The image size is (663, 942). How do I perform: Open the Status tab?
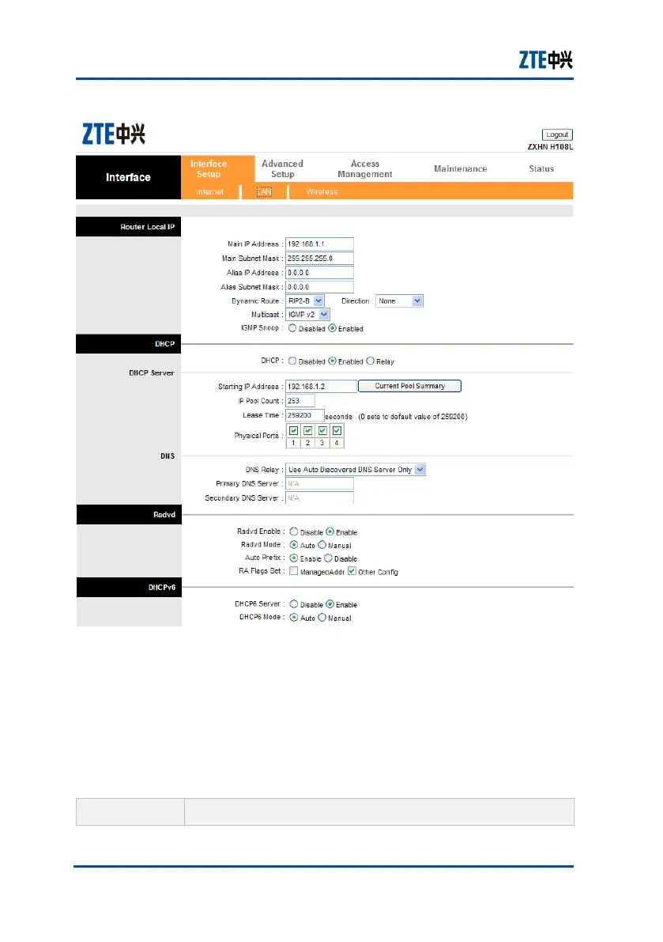(x=541, y=168)
